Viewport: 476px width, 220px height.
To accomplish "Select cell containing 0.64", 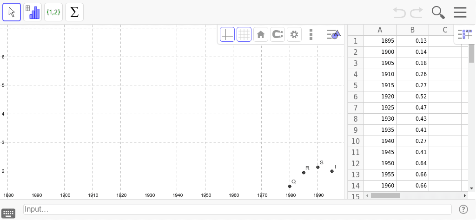I will 413,163.
